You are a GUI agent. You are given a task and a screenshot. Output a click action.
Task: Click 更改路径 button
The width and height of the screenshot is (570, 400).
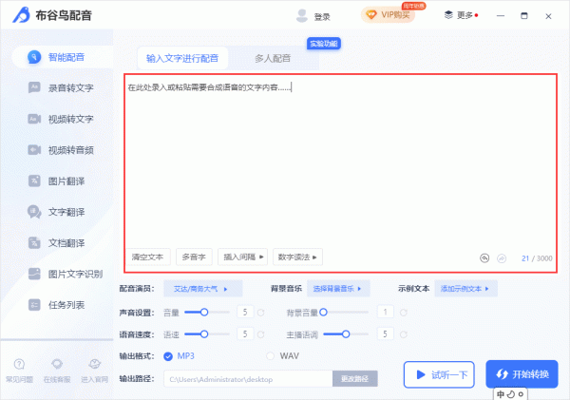coord(355,379)
